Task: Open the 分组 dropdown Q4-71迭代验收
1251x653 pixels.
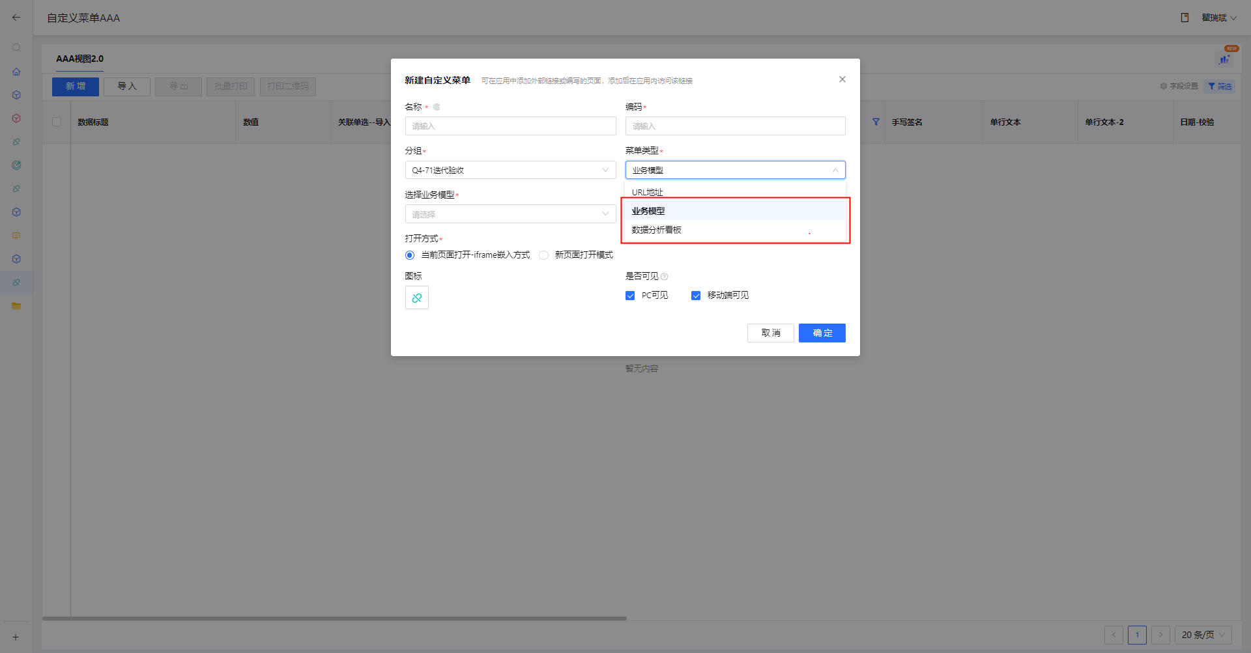Action: pos(510,170)
